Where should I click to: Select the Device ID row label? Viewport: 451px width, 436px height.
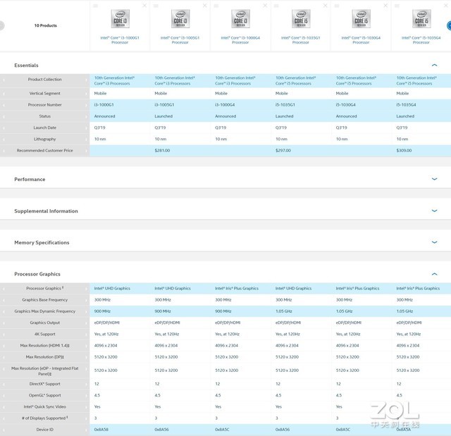[x=44, y=430]
